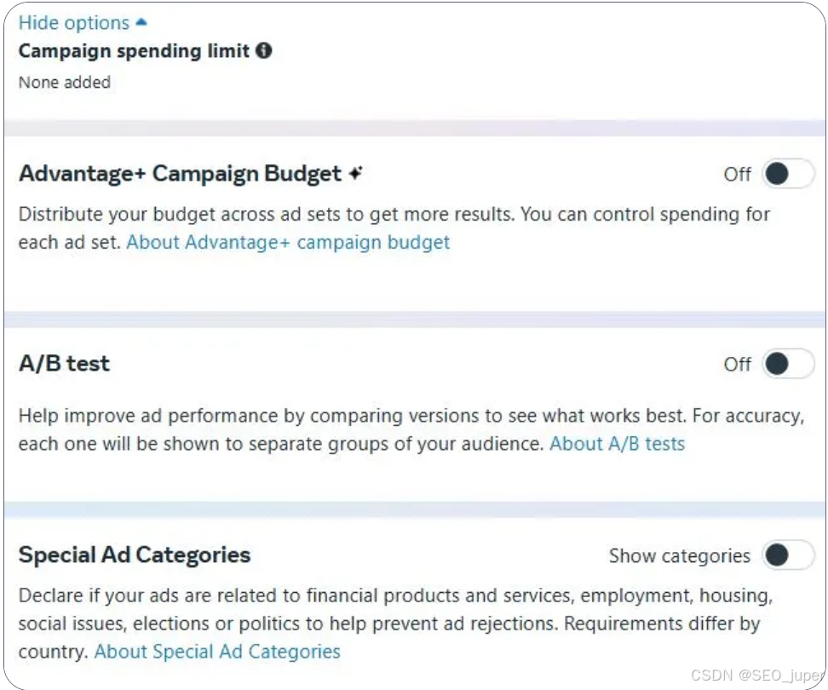
Task: Click the sparkle icon beside Advantage+ Campaign Budget
Action: (x=355, y=174)
